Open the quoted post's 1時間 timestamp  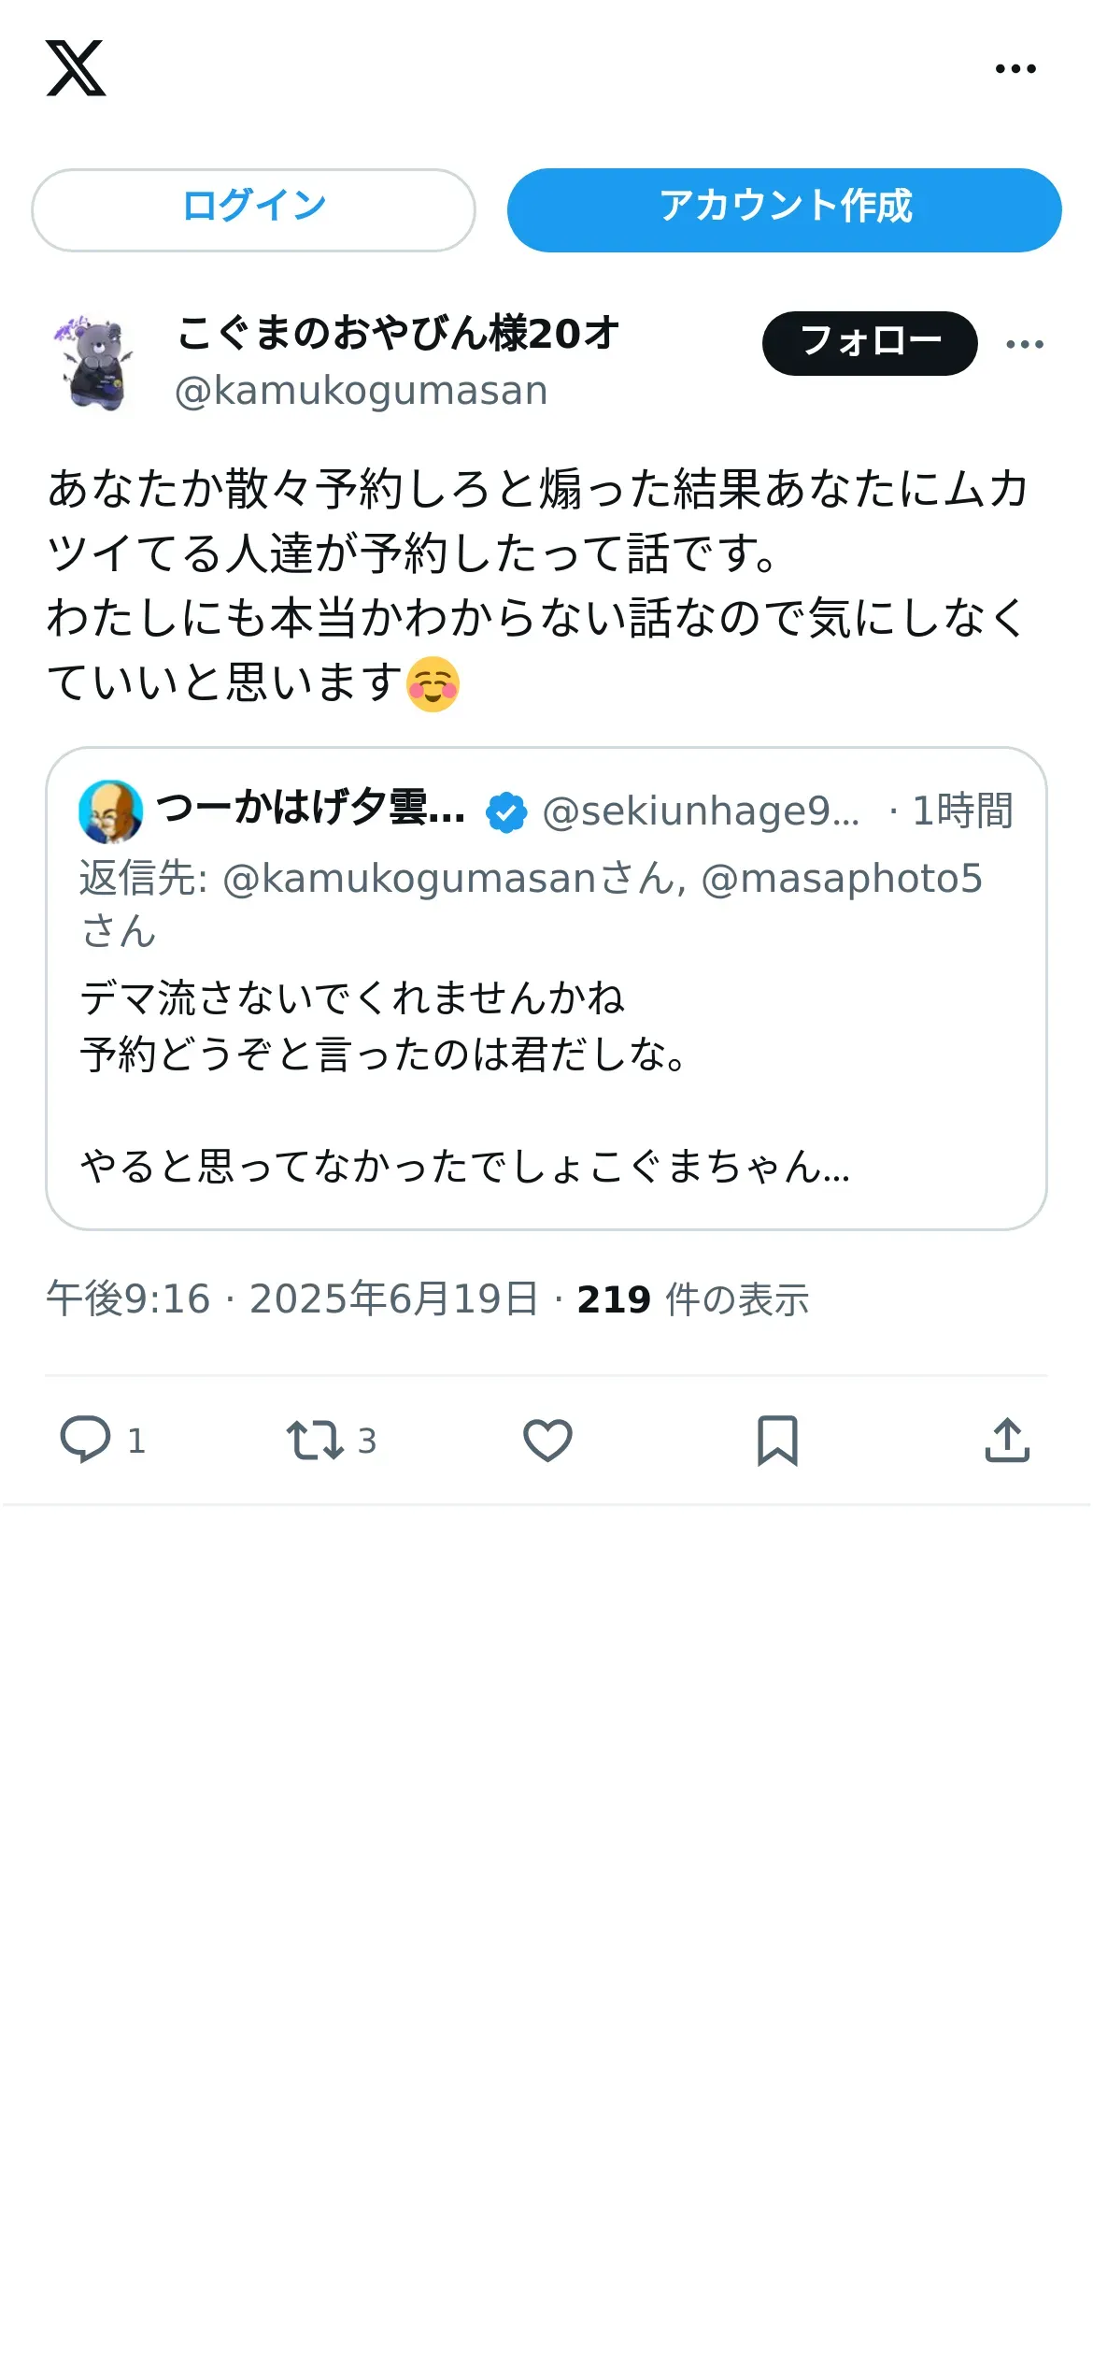tap(962, 811)
